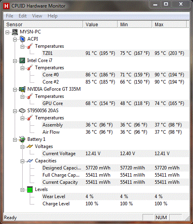This screenshot has height=224, width=193.
Task: Collapse the NVIDIA GeForce GT 335M node
Action: coord(15,90)
